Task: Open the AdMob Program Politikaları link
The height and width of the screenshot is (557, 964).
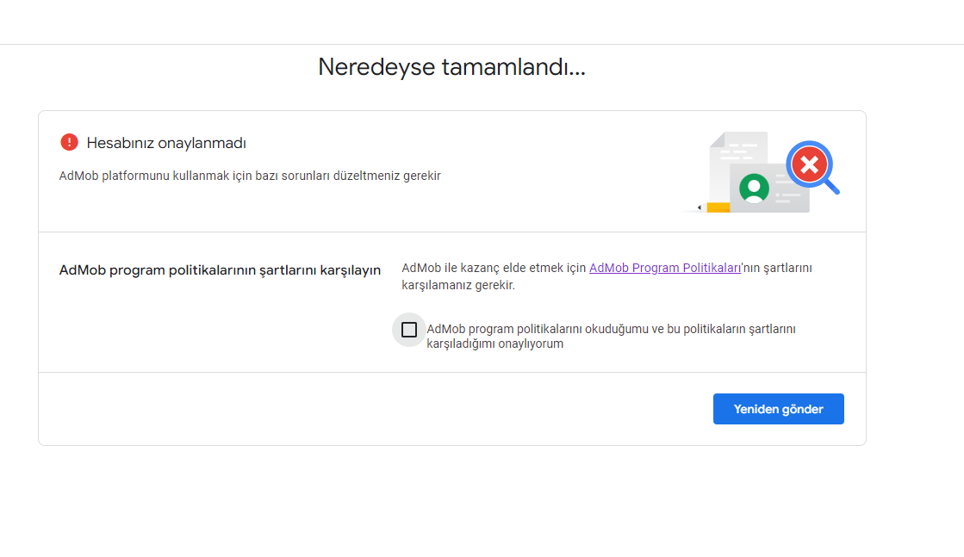Action: tap(664, 268)
